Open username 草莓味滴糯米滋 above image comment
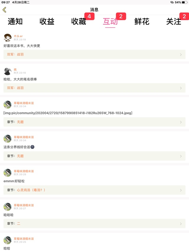This screenshot has width=189, height=252. pos(24,103)
